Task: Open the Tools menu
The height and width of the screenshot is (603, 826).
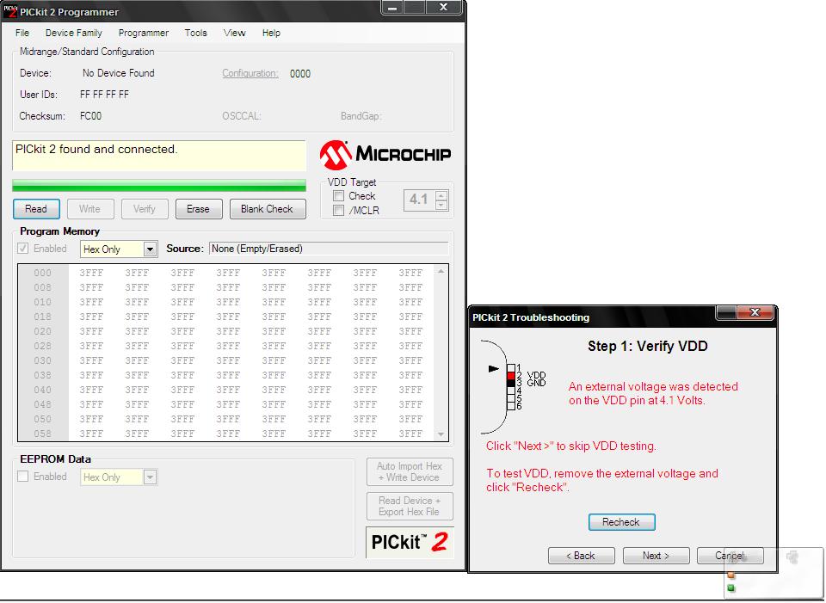Action: point(196,33)
